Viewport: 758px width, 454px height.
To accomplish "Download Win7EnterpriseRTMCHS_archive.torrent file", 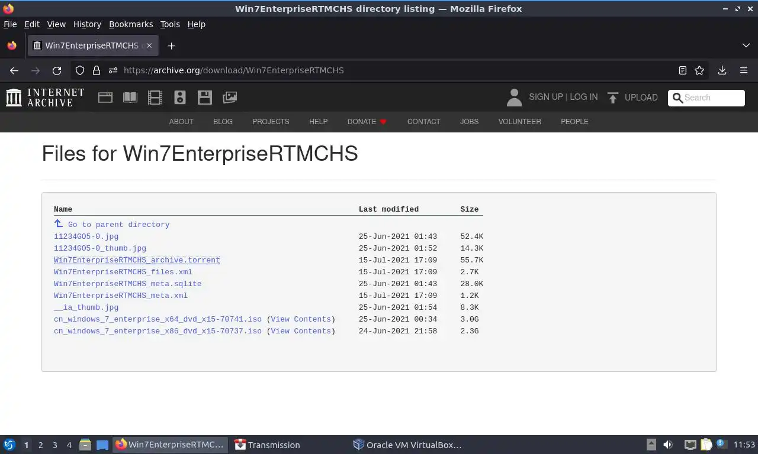I will pos(137,260).
